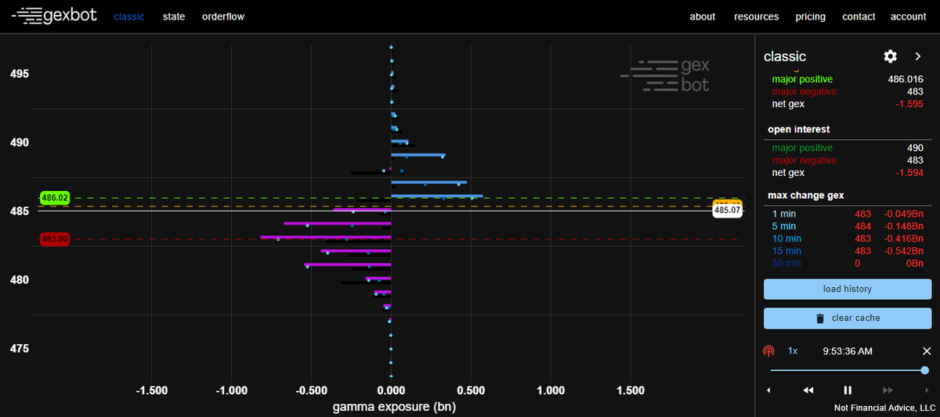Change the 1x playback speed
The width and height of the screenshot is (940, 417).
click(x=793, y=351)
